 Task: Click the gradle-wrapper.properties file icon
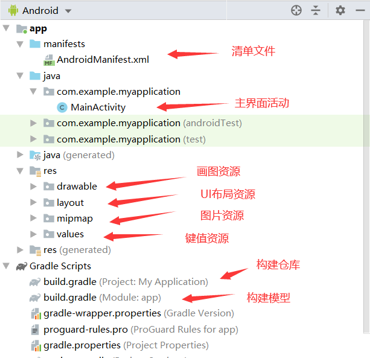pyautogui.click(x=36, y=314)
